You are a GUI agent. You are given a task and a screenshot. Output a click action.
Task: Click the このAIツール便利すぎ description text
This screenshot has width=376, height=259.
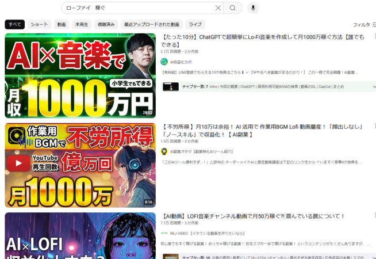click(x=262, y=162)
